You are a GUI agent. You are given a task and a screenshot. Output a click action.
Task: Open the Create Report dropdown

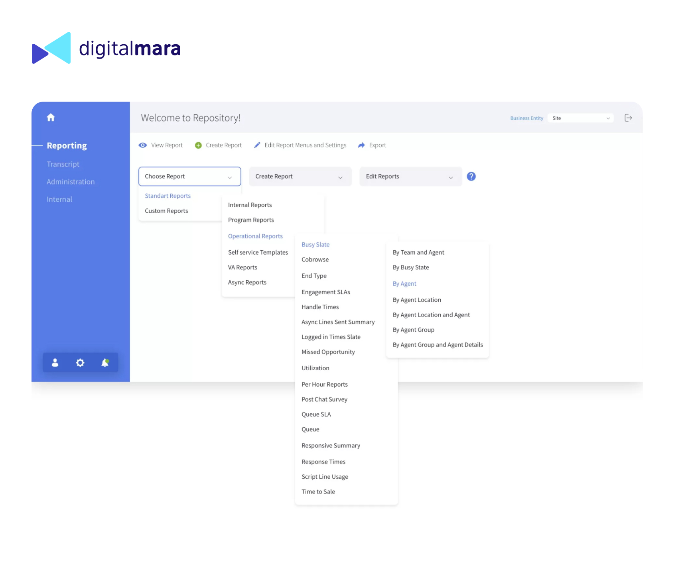point(300,177)
